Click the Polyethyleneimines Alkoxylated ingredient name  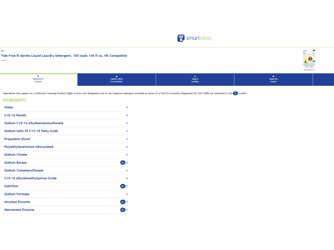coord(29,147)
